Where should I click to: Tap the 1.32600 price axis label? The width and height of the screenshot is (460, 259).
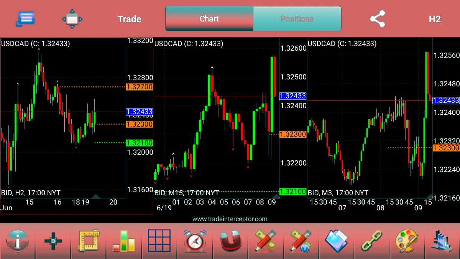[x=294, y=48]
